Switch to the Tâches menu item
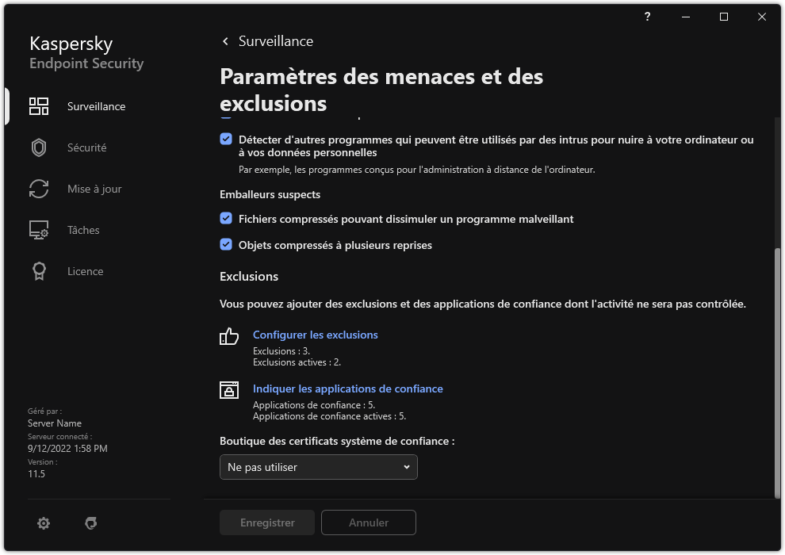The height and width of the screenshot is (555, 785). pyautogui.click(x=83, y=230)
